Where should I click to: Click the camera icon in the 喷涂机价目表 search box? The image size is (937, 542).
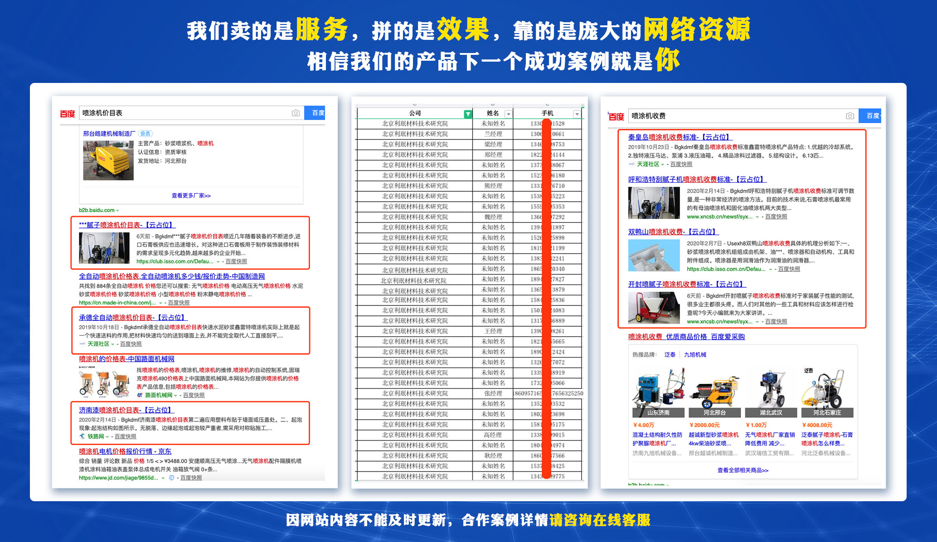click(x=296, y=113)
